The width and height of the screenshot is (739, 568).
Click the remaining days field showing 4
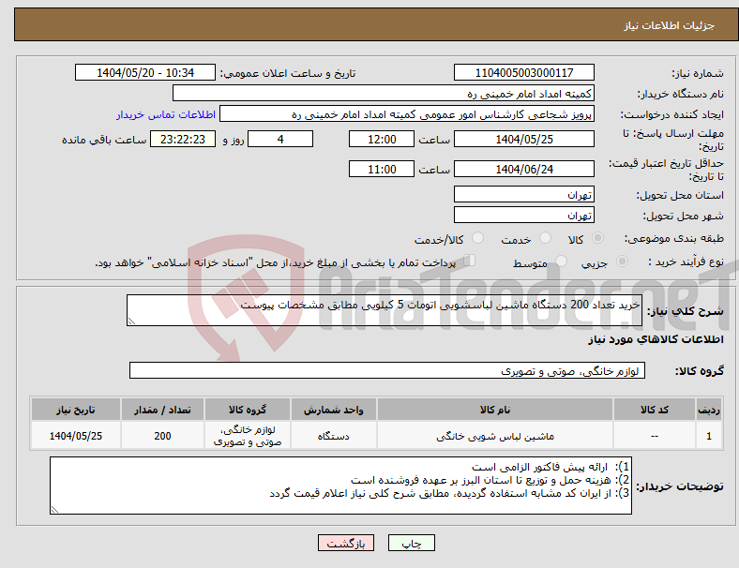(x=280, y=140)
